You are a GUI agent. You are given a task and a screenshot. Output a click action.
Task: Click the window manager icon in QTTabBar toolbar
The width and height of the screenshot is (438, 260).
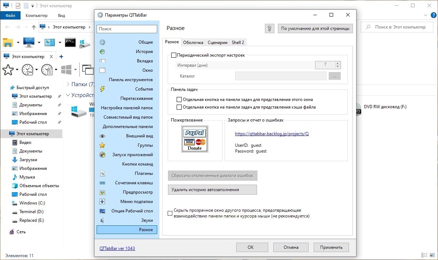pos(88,69)
